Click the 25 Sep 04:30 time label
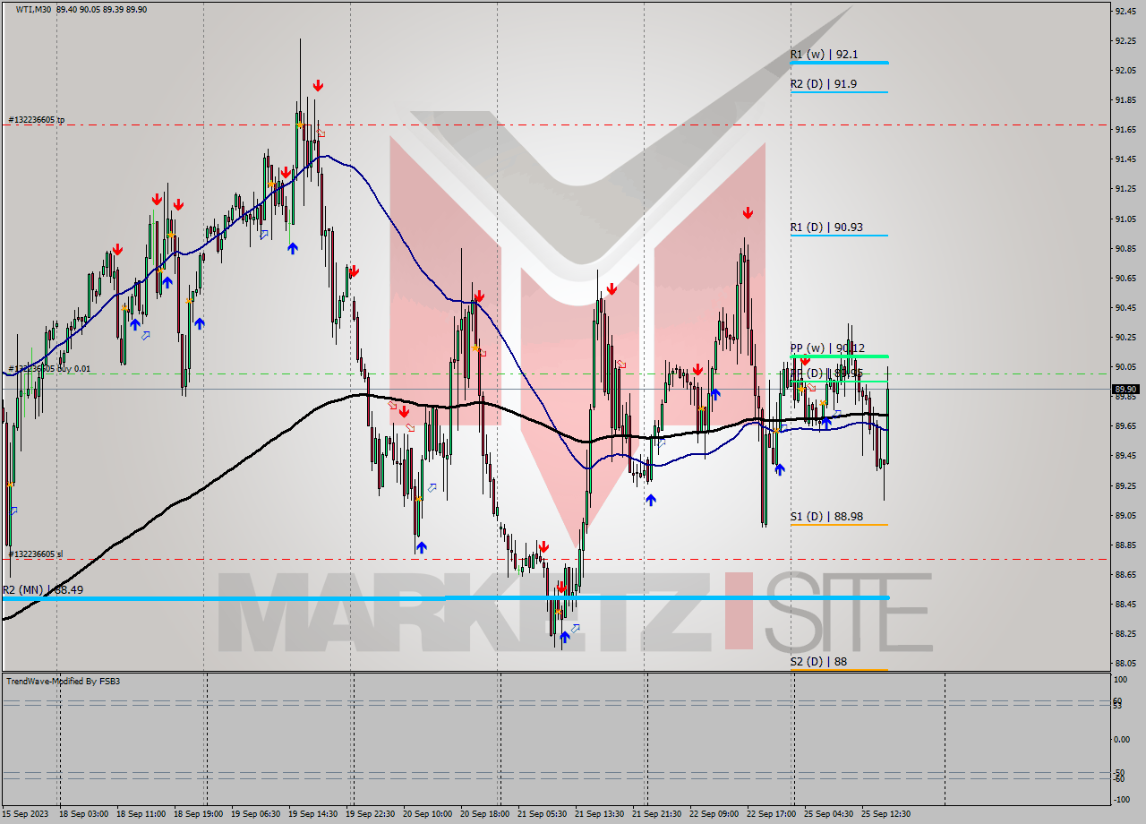 click(828, 814)
